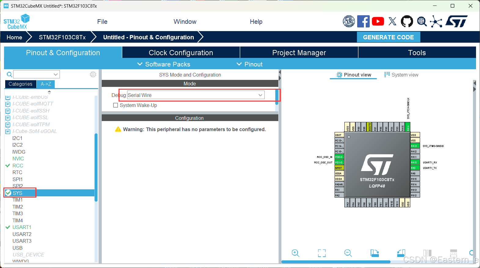Click the ST logo in the header
The image size is (480, 268).
pos(456,21)
